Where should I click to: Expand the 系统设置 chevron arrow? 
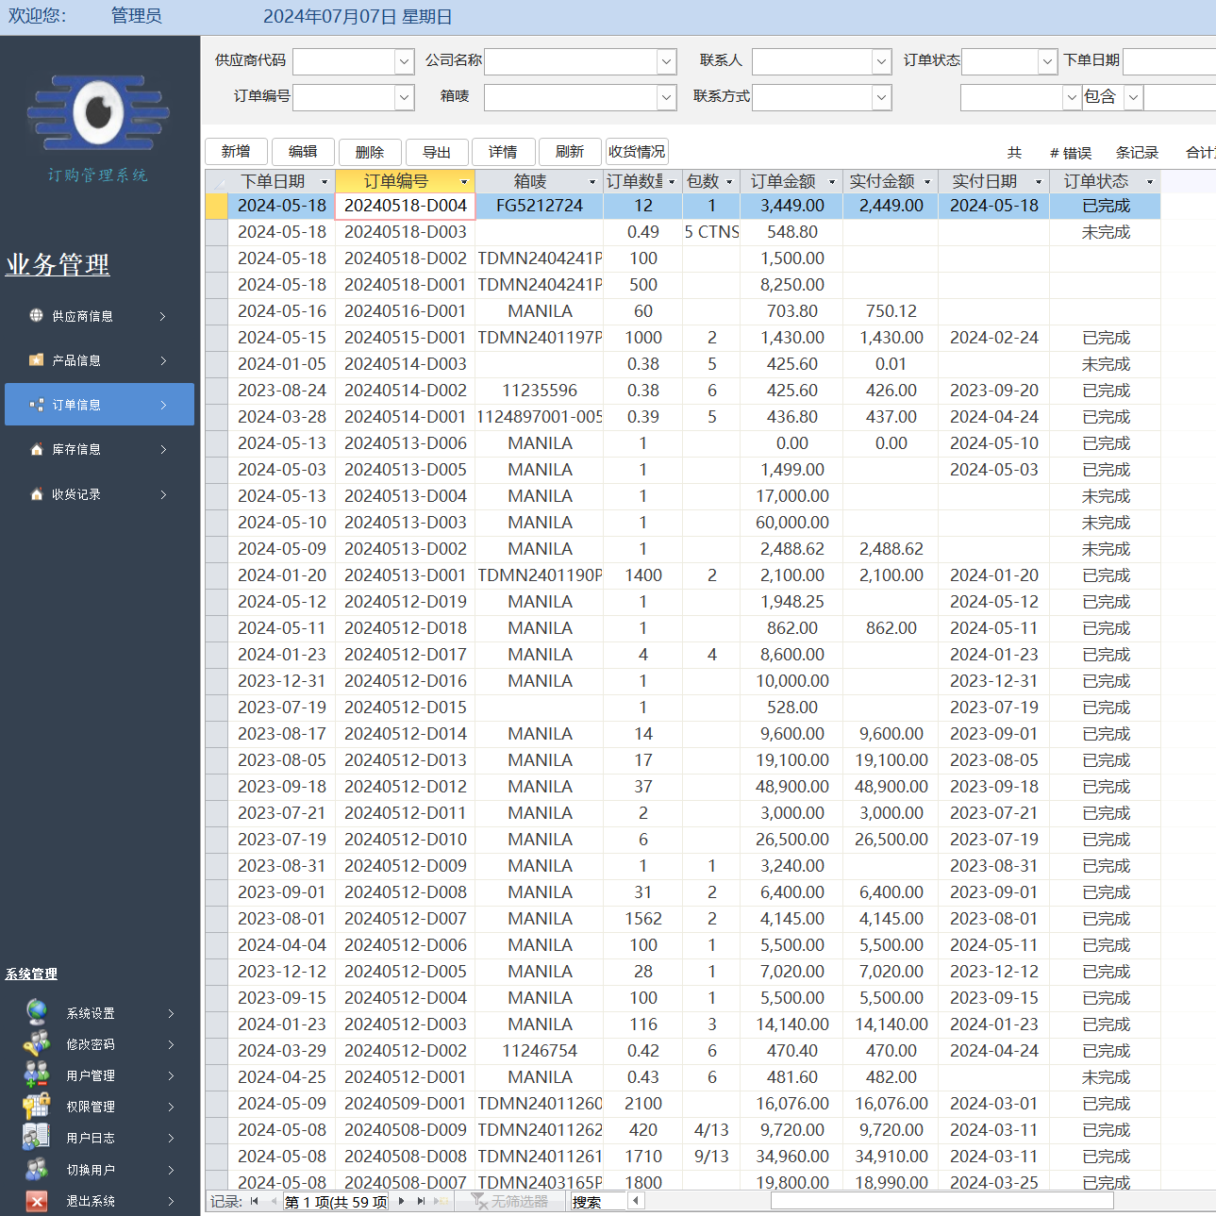tap(171, 1013)
